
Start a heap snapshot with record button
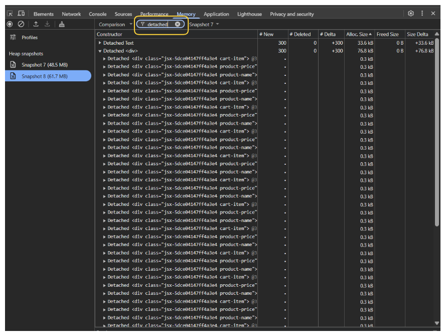click(10, 24)
